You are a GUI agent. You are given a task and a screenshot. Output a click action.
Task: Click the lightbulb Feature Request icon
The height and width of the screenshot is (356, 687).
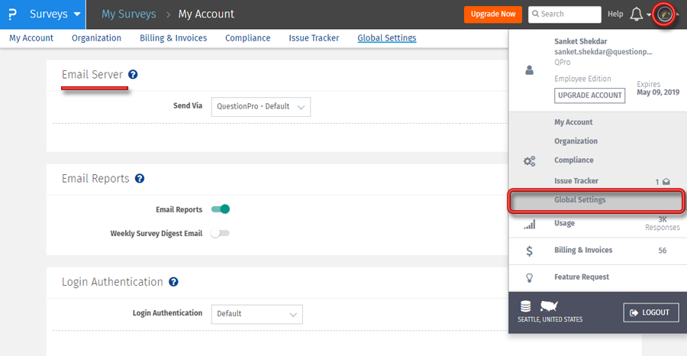[529, 277]
